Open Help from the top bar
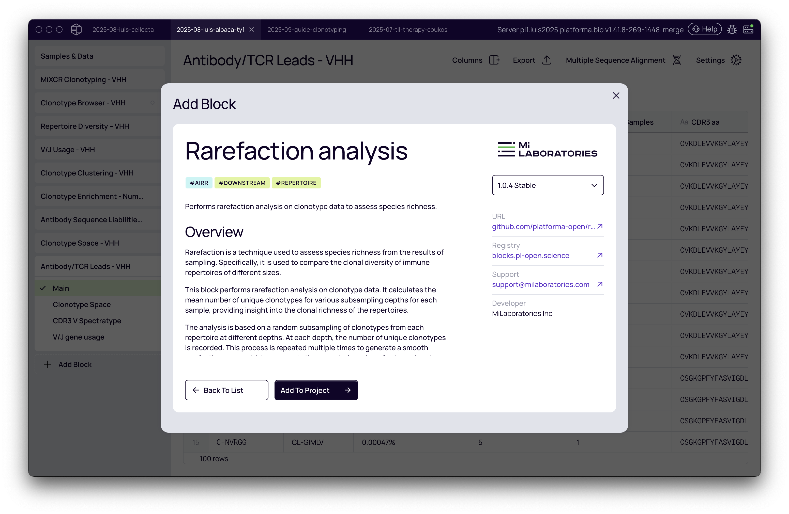 point(705,29)
